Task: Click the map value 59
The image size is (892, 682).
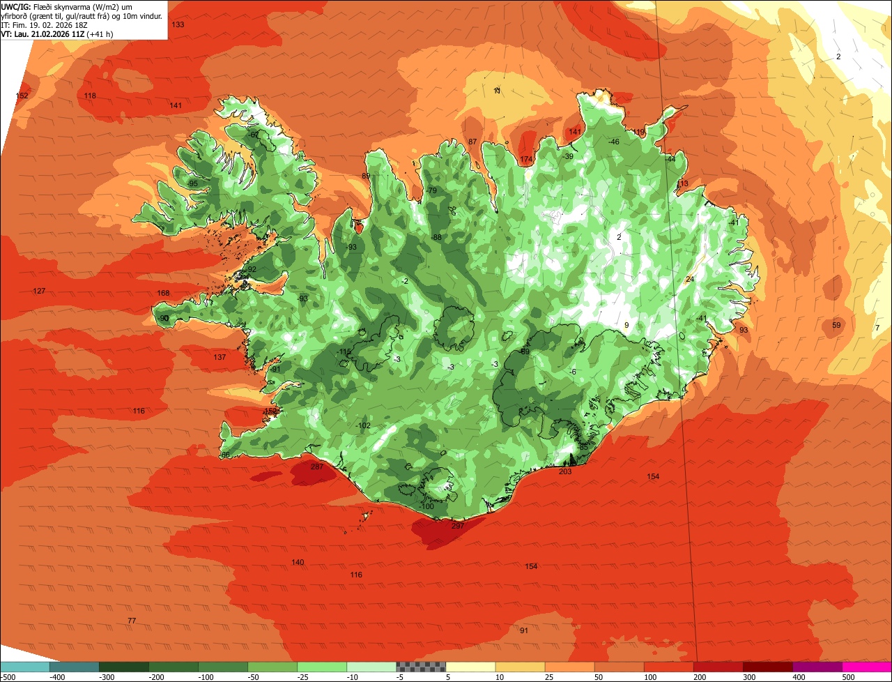Action: 836,325
